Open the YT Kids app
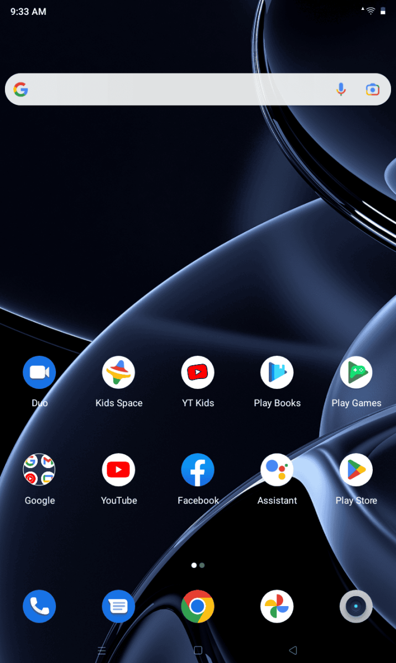 point(198,372)
